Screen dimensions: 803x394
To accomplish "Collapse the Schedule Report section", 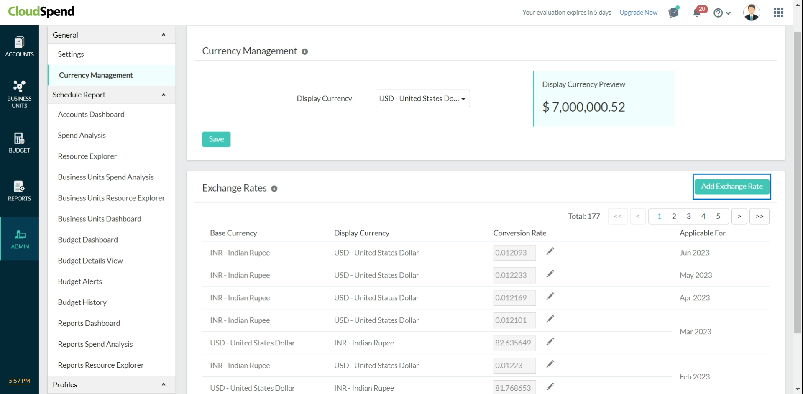I will [x=164, y=95].
